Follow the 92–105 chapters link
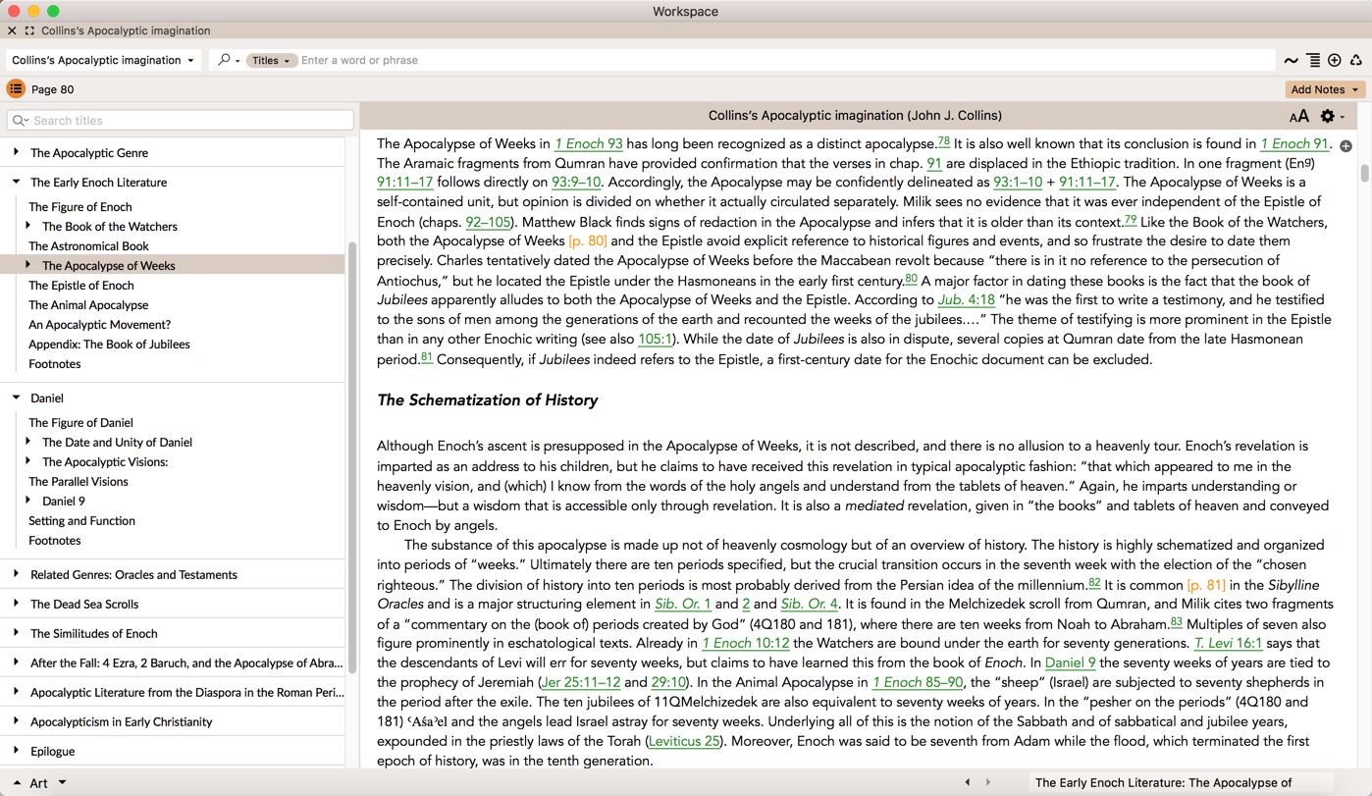Screen dimensions: 1372x796 (x=488, y=222)
